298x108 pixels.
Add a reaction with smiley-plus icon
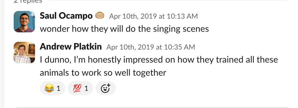106,88
